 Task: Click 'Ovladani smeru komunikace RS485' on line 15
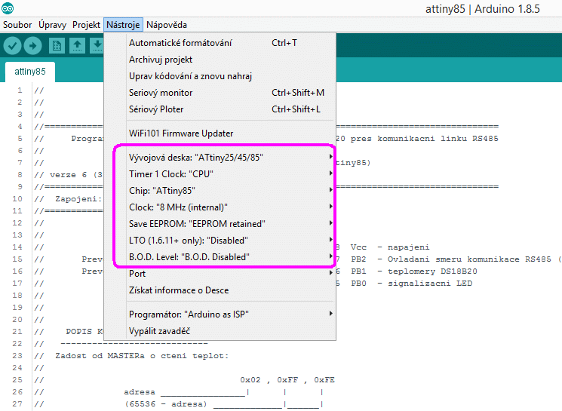pyautogui.click(x=469, y=259)
